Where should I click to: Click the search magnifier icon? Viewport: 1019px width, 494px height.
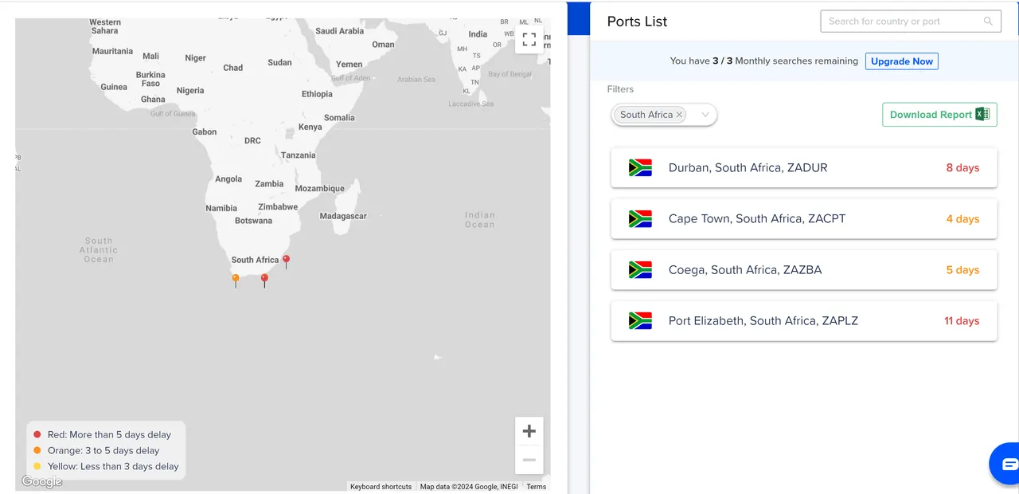[988, 22]
